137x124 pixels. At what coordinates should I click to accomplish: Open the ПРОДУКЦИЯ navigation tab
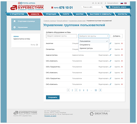point(51,14)
